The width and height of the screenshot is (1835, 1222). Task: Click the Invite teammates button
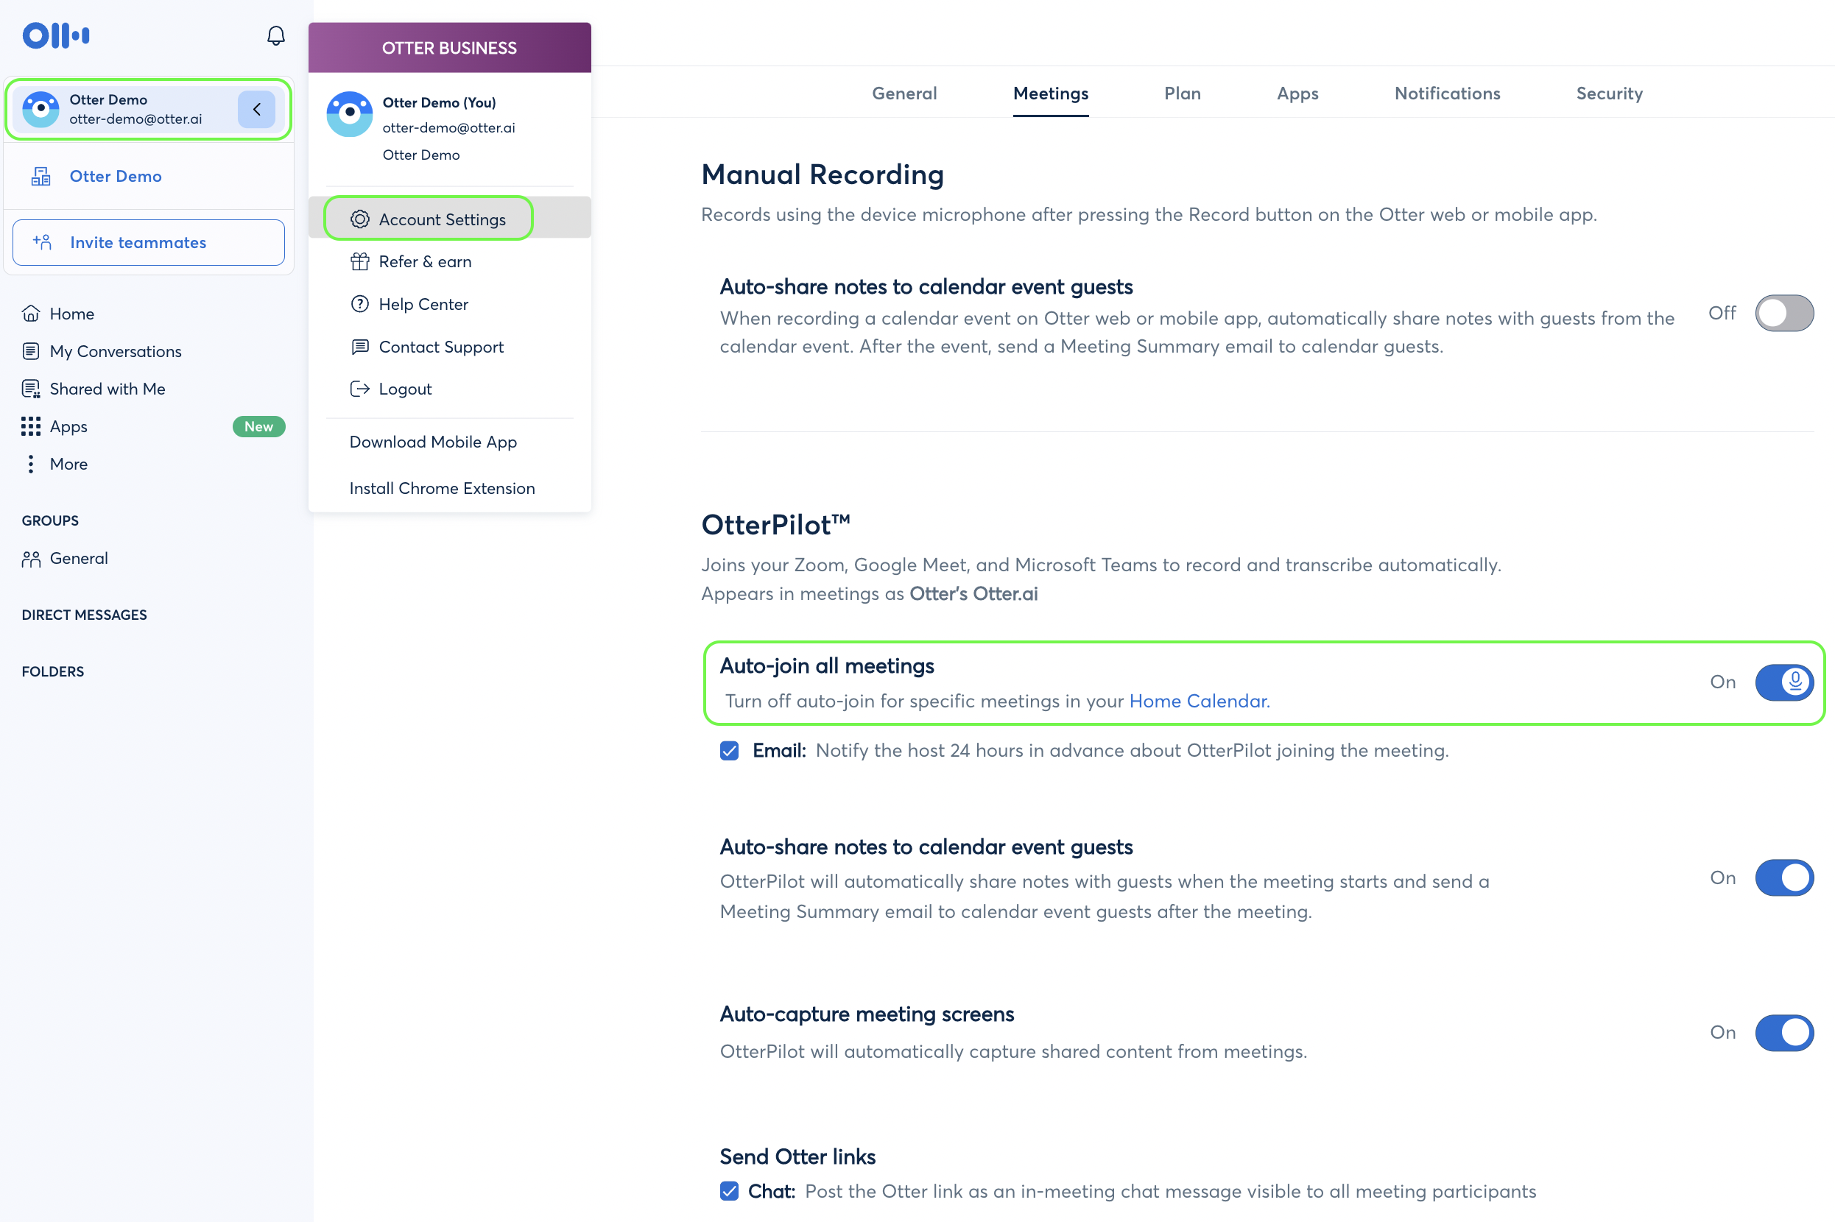148,242
